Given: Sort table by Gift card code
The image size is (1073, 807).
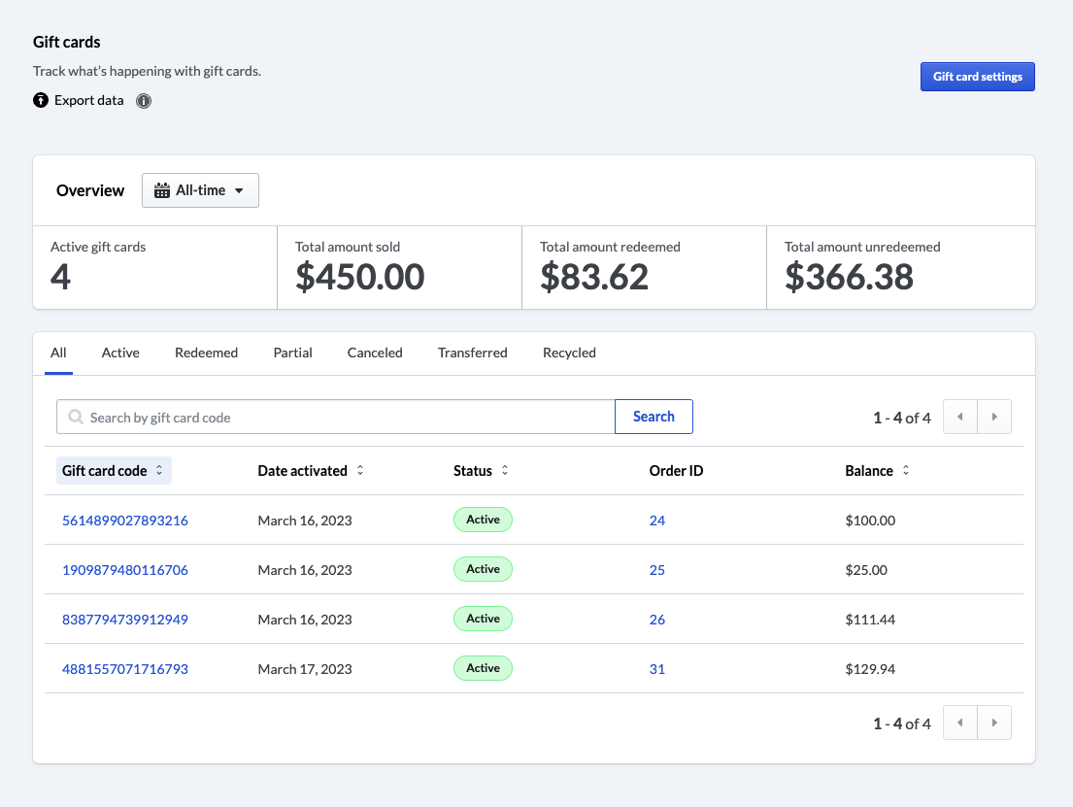Looking at the screenshot, I should tap(114, 471).
